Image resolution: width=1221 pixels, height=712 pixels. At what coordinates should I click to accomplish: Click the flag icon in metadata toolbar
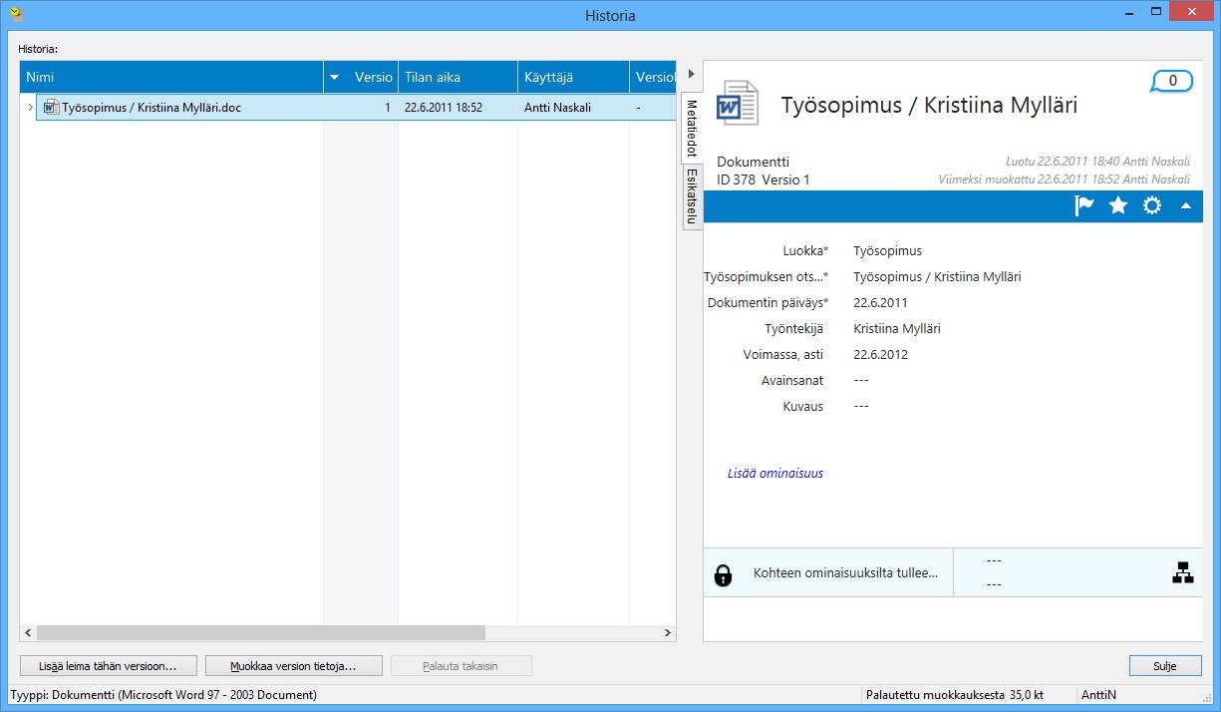pos(1084,205)
